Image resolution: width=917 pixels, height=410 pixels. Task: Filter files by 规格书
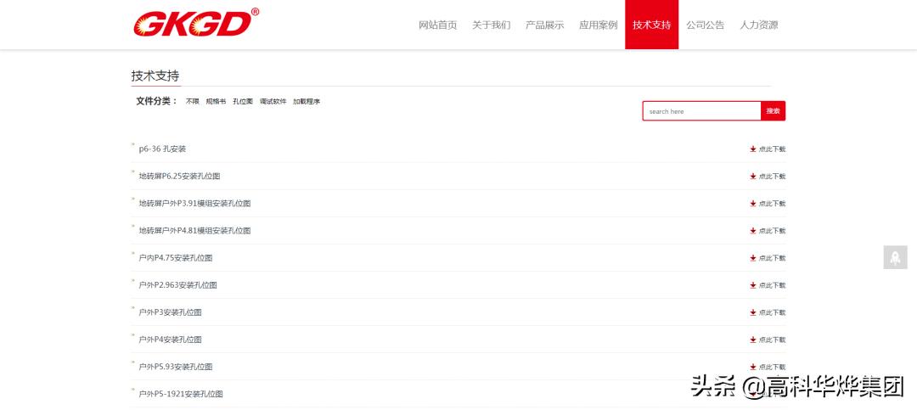pos(216,101)
